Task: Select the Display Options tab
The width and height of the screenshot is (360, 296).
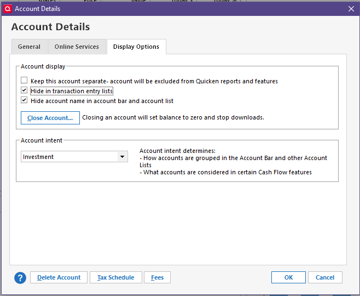Action: pyautogui.click(x=136, y=47)
